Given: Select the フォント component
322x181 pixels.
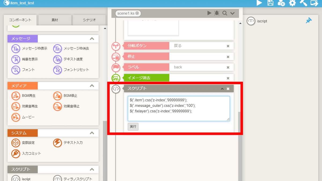Looking at the screenshot, I should (23, 70).
